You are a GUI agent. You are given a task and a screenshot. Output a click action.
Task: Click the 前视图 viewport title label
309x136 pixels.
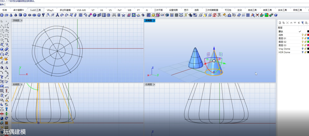16,85
